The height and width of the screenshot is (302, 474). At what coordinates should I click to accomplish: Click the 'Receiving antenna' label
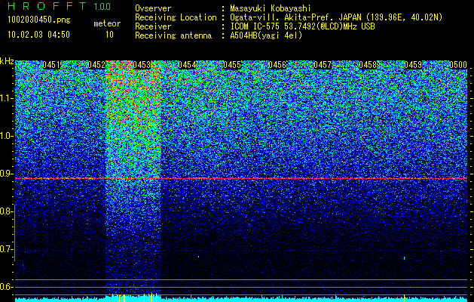(x=173, y=35)
